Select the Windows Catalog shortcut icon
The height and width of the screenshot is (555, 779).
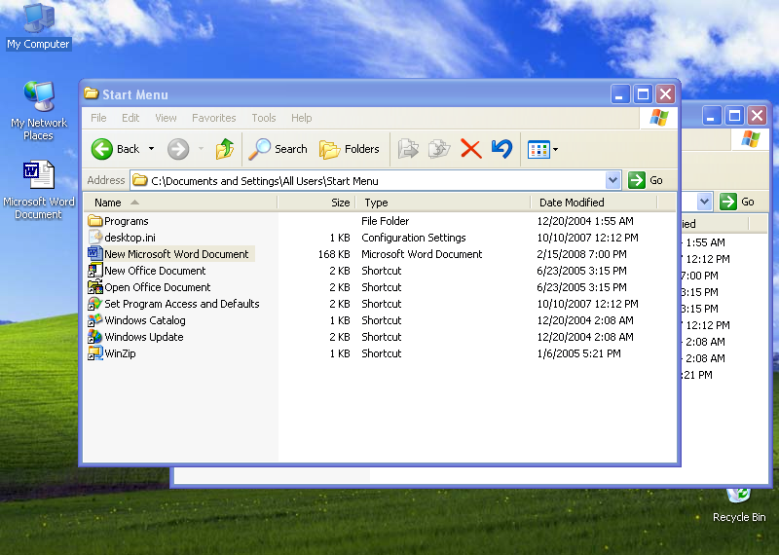(x=94, y=320)
